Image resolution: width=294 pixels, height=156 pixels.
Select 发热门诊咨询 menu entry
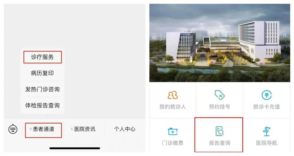click(x=42, y=89)
